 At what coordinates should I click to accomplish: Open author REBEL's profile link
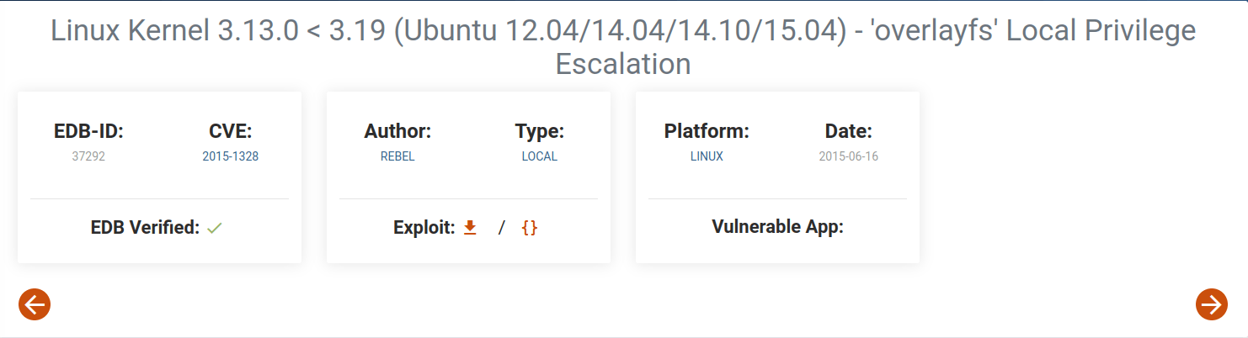(x=397, y=156)
